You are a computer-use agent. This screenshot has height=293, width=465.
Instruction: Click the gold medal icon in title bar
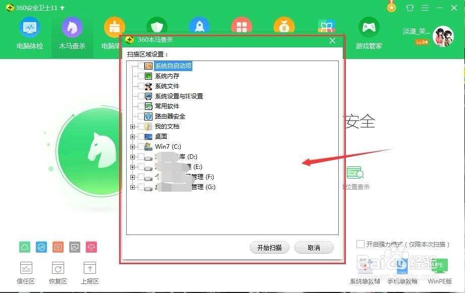391,7
